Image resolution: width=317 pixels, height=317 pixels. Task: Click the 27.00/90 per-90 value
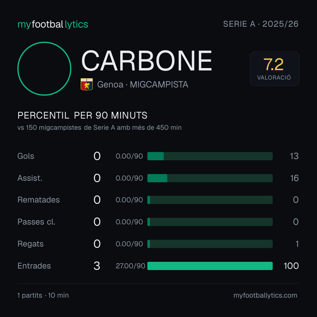130,266
